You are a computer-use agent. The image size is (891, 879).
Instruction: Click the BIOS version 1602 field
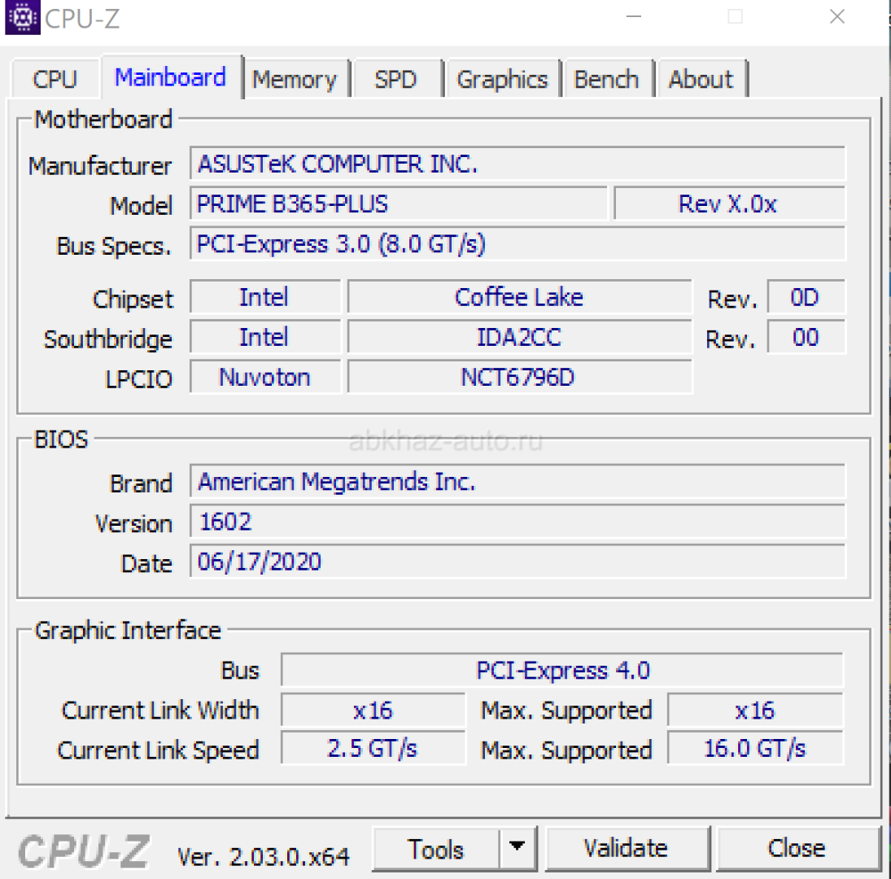pyautogui.click(x=518, y=521)
